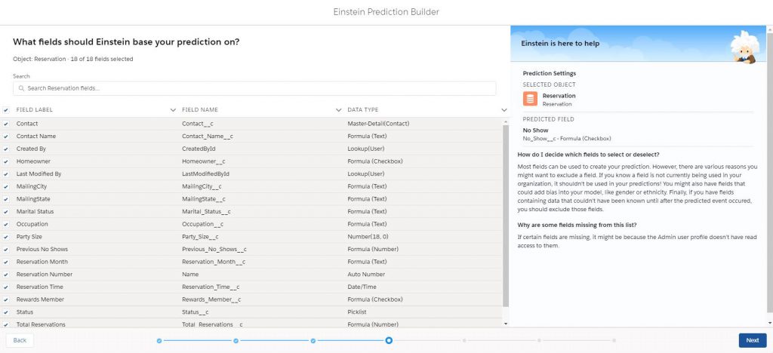The image size is (773, 353).
Task: Toggle the select-all fields checkbox in header
Action: [6, 110]
